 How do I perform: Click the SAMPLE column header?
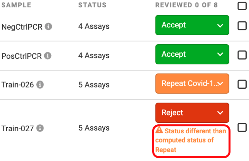[16, 5]
